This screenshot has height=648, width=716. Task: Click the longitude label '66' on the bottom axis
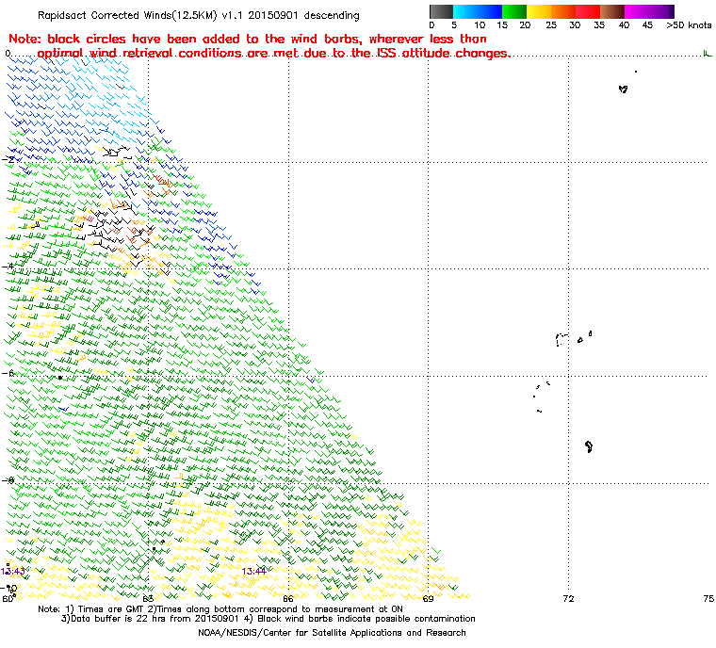[x=287, y=598]
